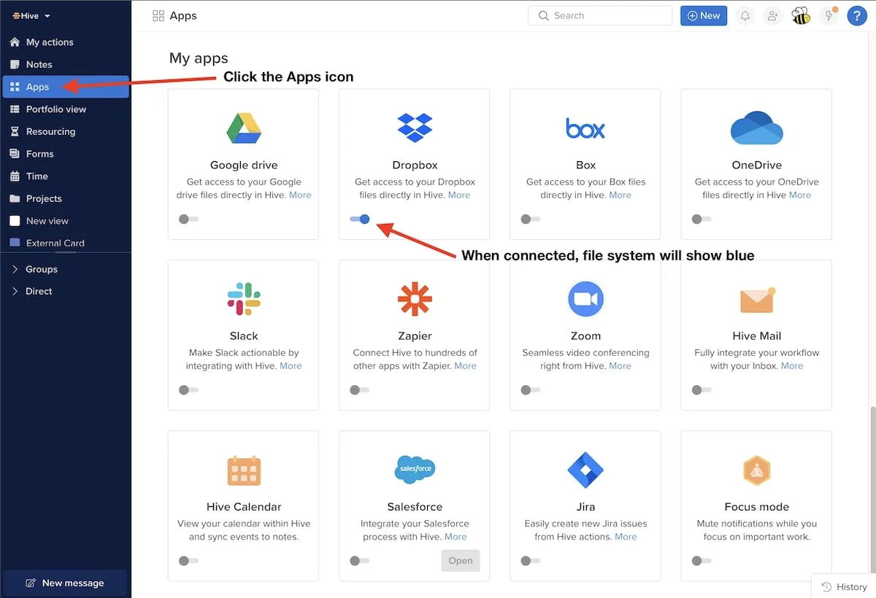876x598 pixels.
Task: Enable the Salesforce toggle
Action: click(x=360, y=561)
